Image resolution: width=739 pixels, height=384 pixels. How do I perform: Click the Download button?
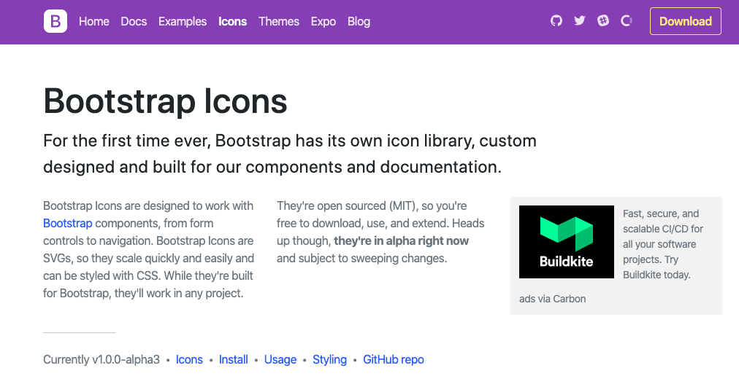coord(685,21)
